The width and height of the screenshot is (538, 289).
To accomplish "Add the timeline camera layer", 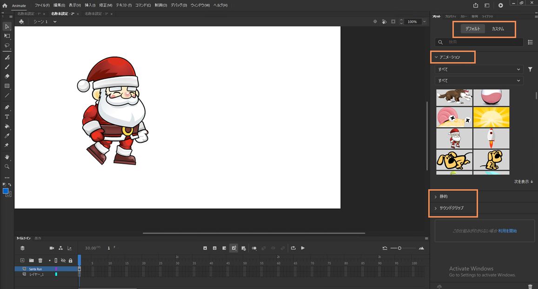I will point(52,248).
